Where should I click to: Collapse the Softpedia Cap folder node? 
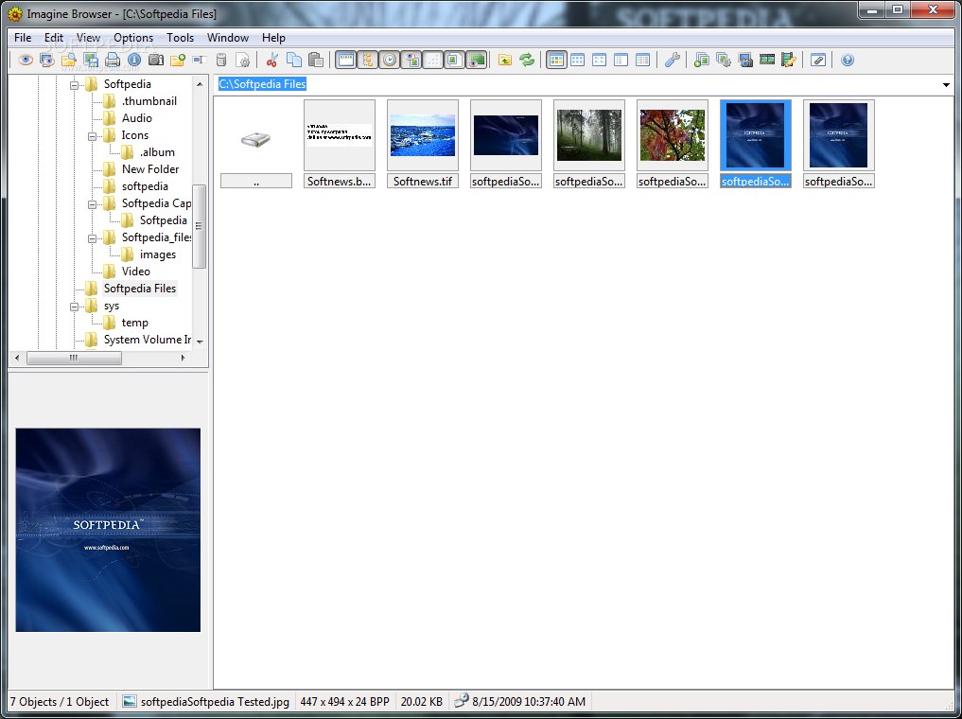click(92, 203)
